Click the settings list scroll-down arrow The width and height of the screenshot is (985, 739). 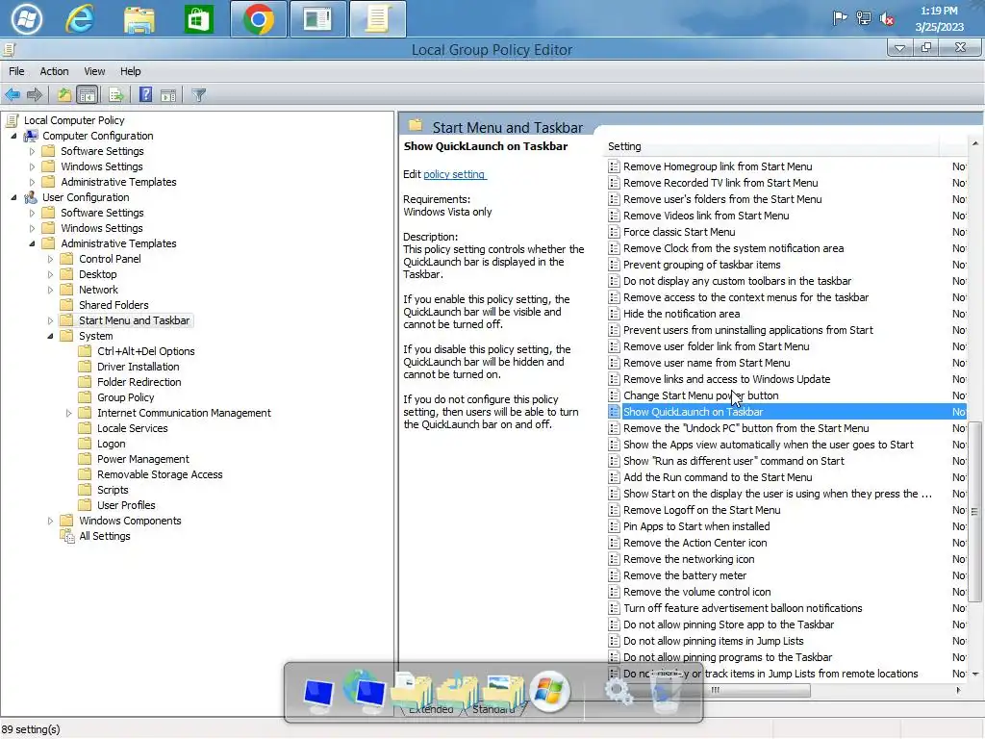click(x=975, y=674)
